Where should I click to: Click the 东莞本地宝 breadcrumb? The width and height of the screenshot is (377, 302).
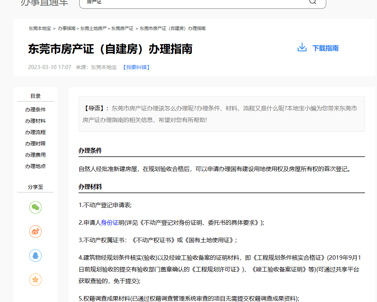40,28
